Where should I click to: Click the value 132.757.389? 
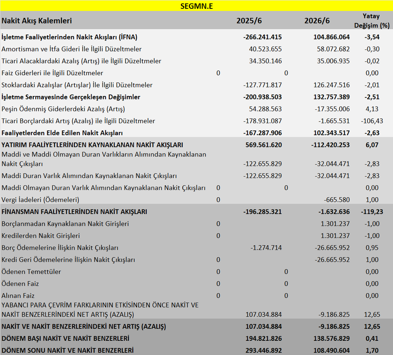331,97
